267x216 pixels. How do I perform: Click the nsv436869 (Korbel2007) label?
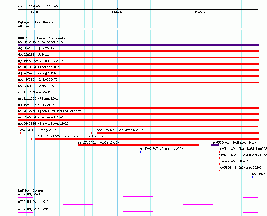(x=38, y=86)
